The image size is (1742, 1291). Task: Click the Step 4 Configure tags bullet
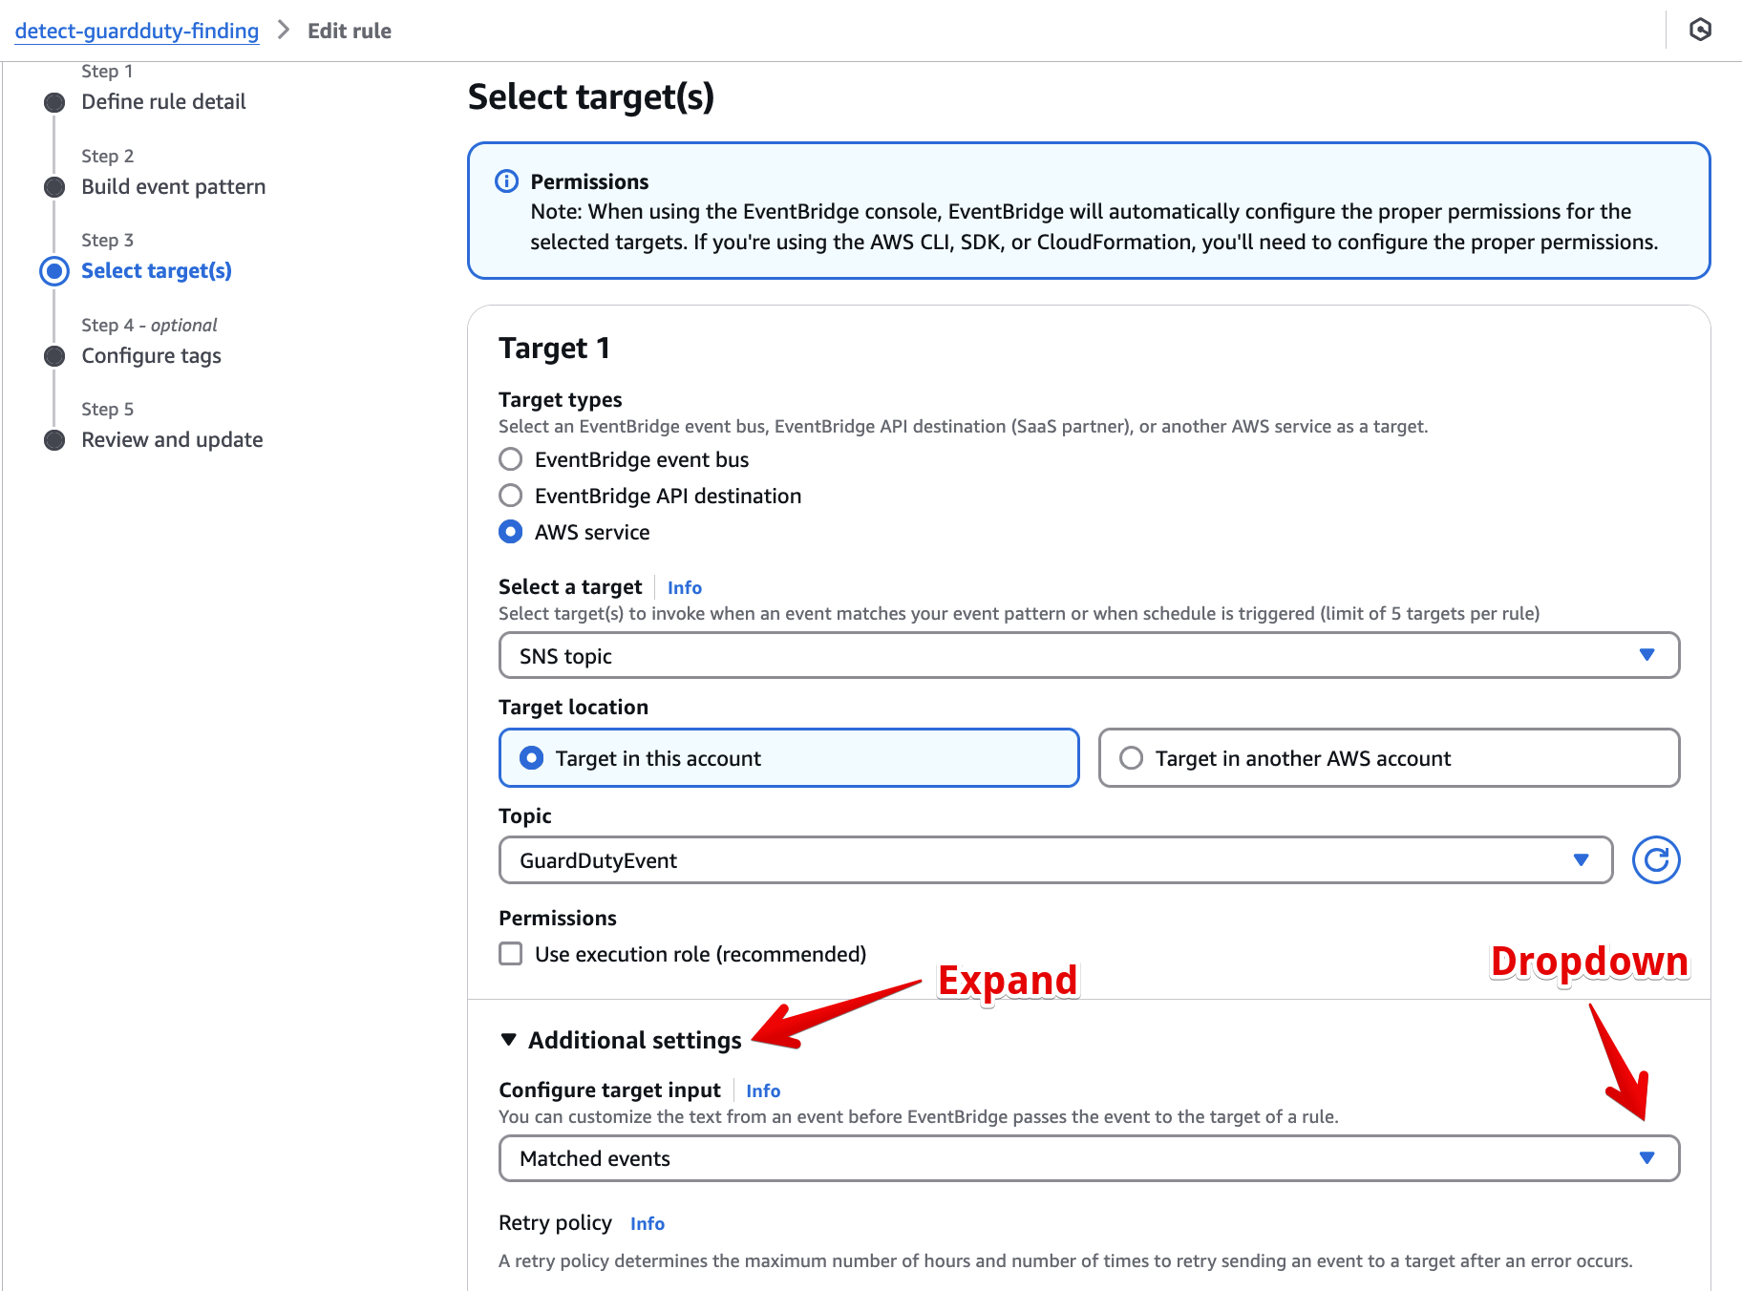pos(54,356)
